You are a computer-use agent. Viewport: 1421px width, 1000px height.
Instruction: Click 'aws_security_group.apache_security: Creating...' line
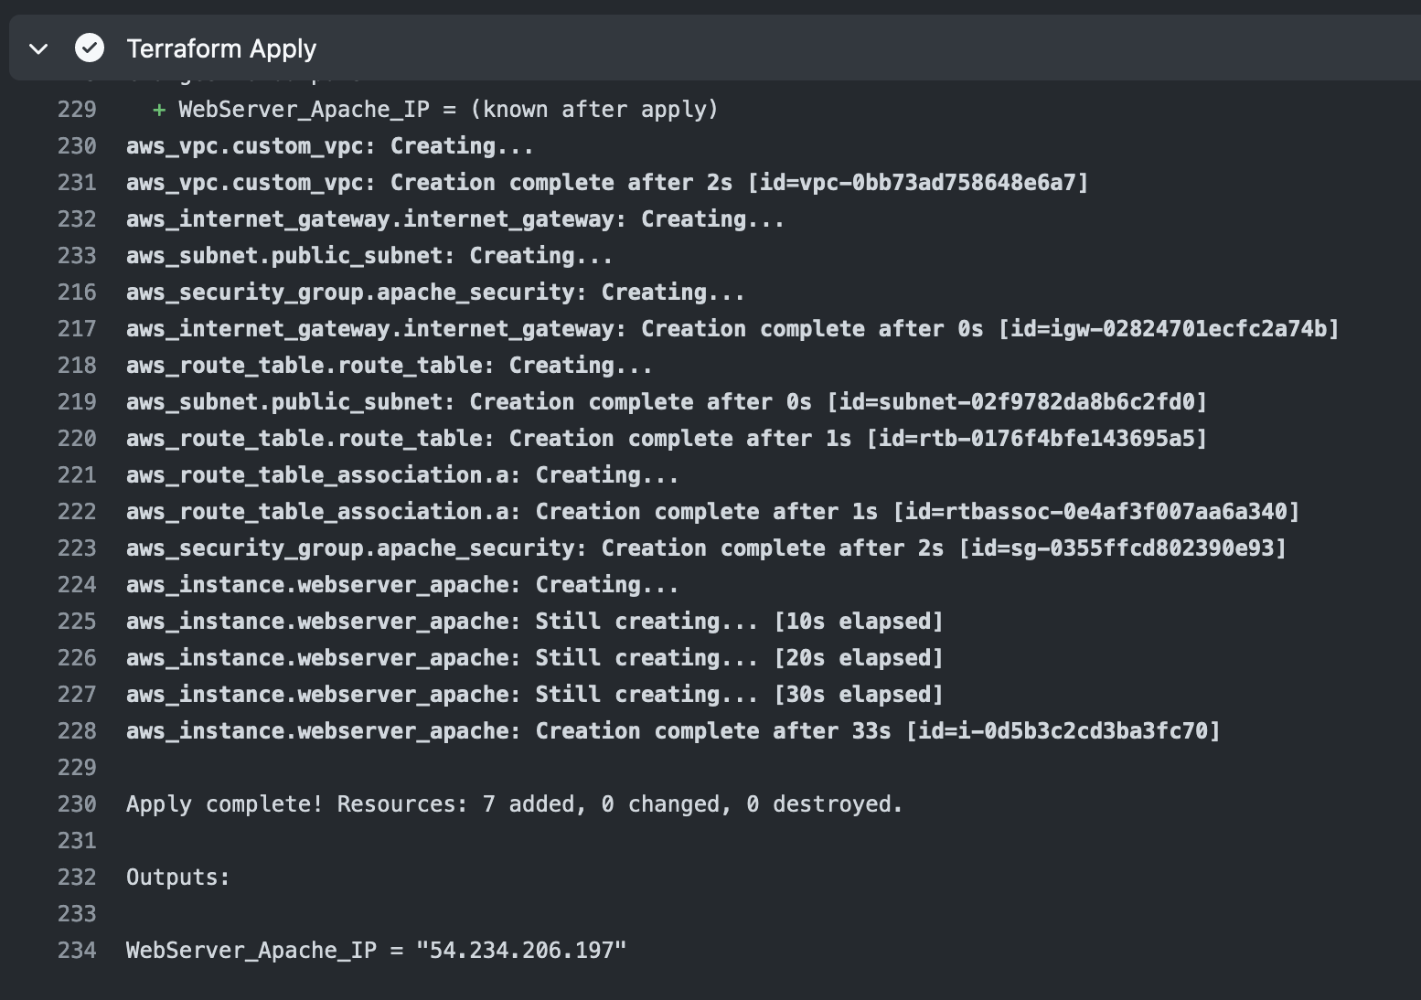(x=435, y=293)
